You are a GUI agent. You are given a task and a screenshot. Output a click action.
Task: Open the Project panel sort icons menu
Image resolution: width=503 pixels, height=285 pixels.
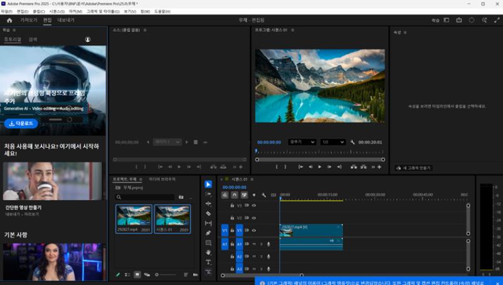point(185,275)
